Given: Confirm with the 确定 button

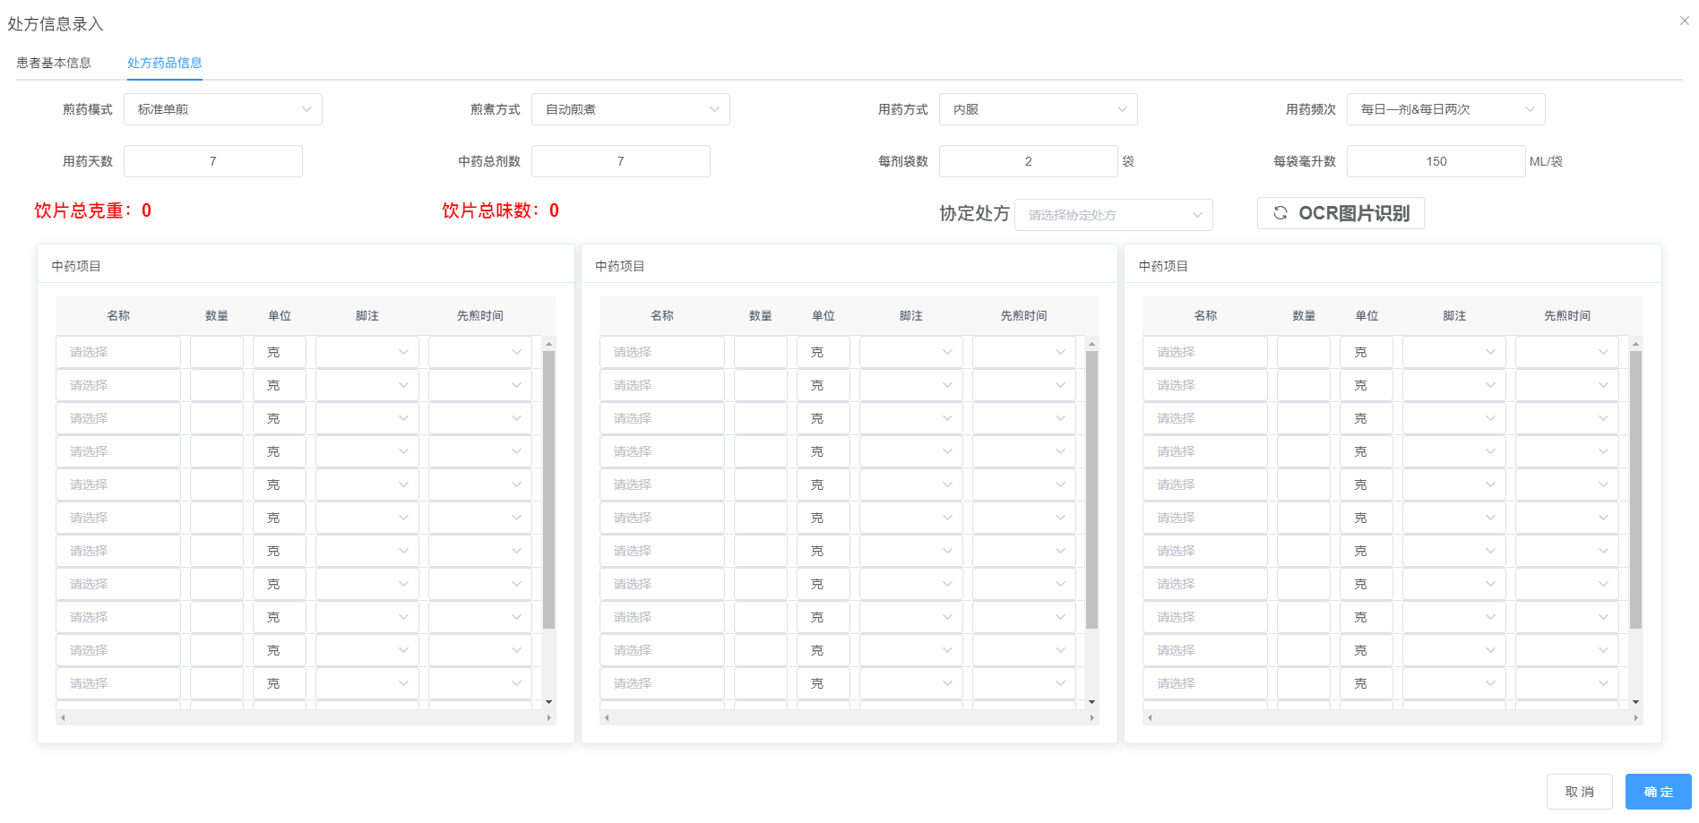Looking at the screenshot, I should [1659, 792].
